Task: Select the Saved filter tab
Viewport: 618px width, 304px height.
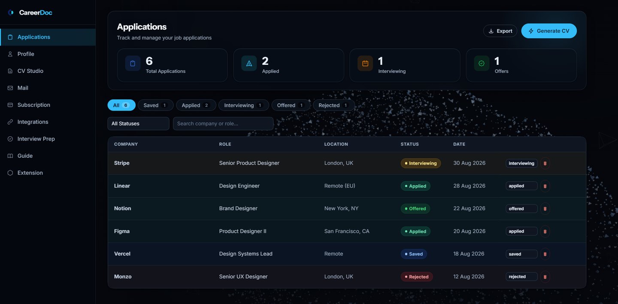Action: (x=155, y=105)
